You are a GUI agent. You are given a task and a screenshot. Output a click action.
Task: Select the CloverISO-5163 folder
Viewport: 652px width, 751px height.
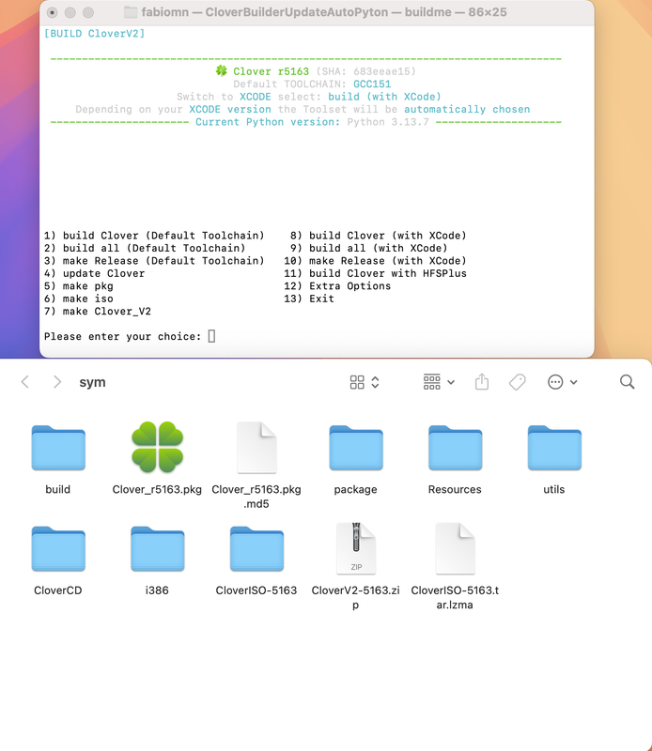[x=256, y=549]
